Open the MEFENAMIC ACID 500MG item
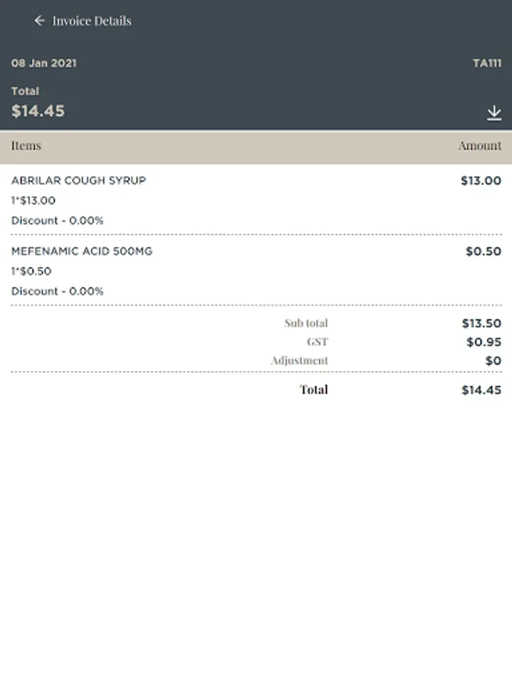This screenshot has width=512, height=683. click(x=81, y=251)
